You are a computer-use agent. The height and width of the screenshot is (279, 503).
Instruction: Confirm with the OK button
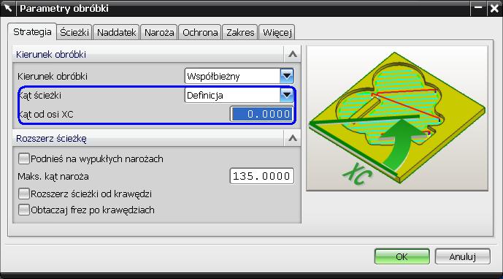click(402, 256)
